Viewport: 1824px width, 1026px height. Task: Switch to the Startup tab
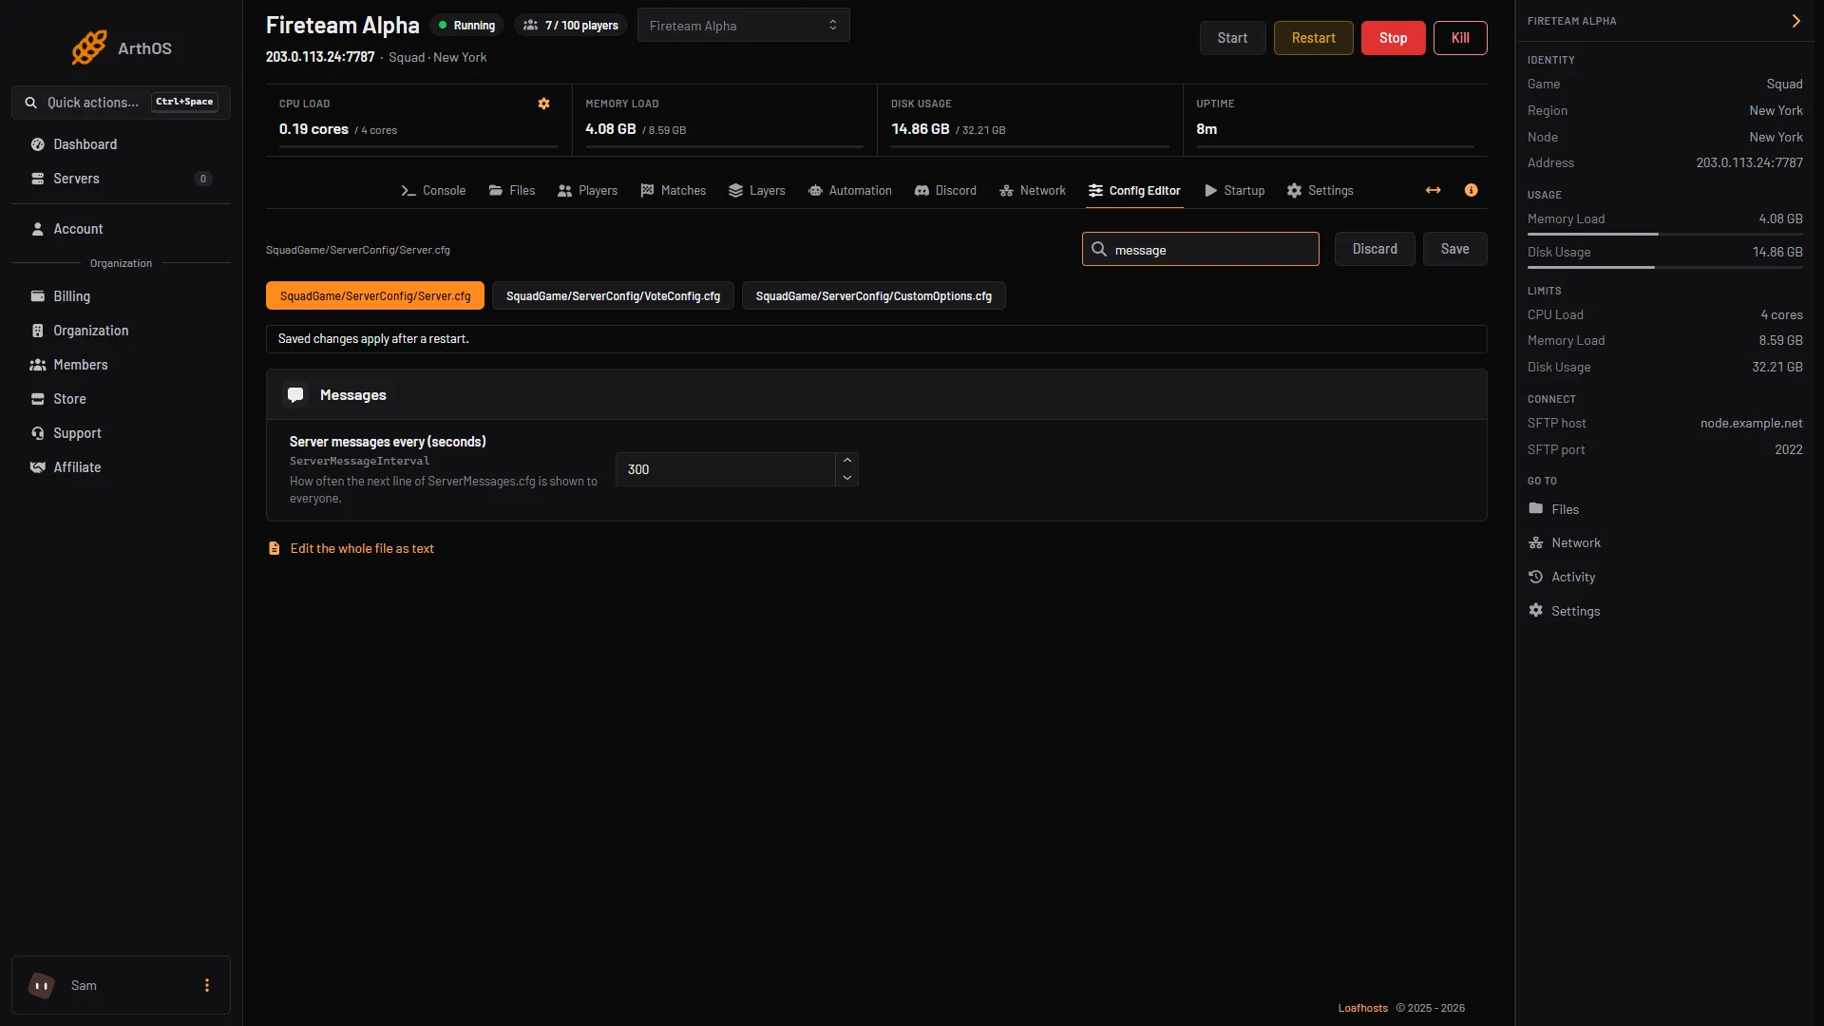pyautogui.click(x=1235, y=191)
